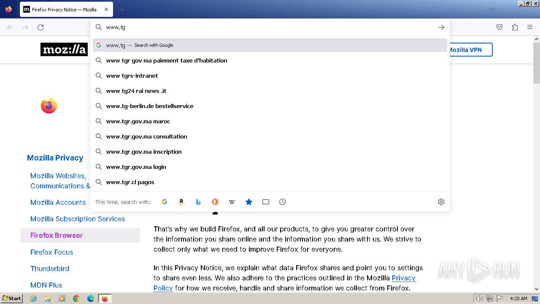Search bookmarks using the star icon
This screenshot has height=304, width=540.
pyautogui.click(x=249, y=202)
